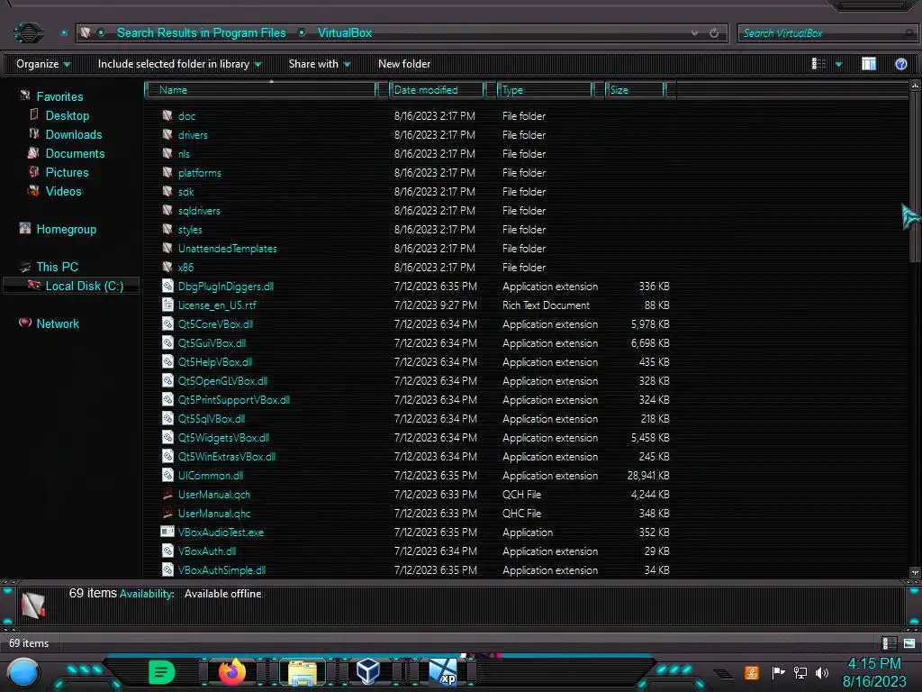
Task: Select This PC in navigation pane
Action: [x=57, y=267]
